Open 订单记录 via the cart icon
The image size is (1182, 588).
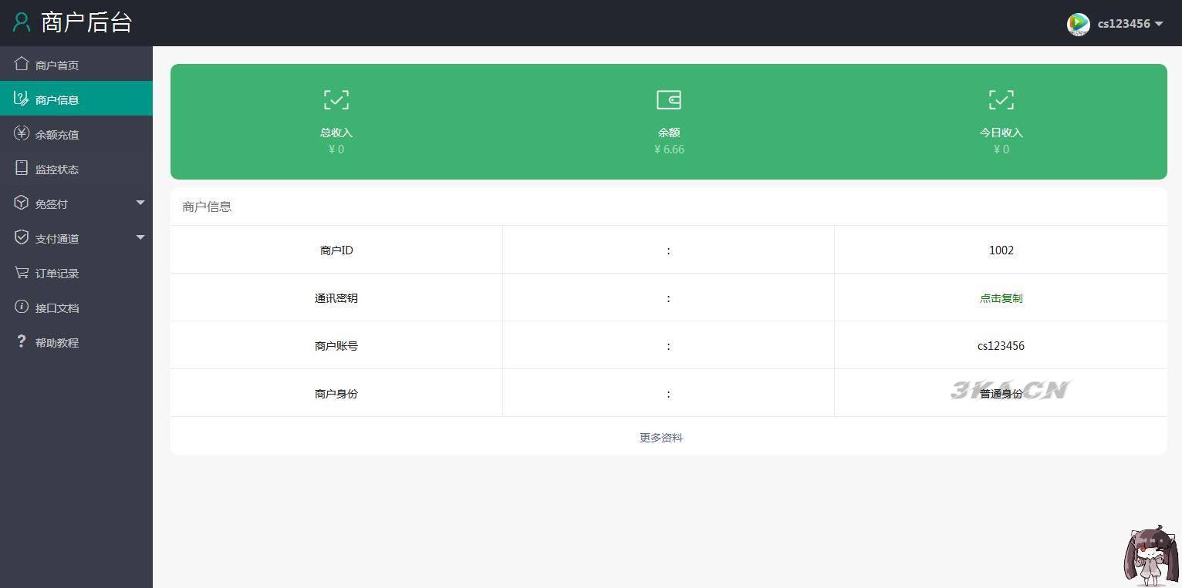22,272
